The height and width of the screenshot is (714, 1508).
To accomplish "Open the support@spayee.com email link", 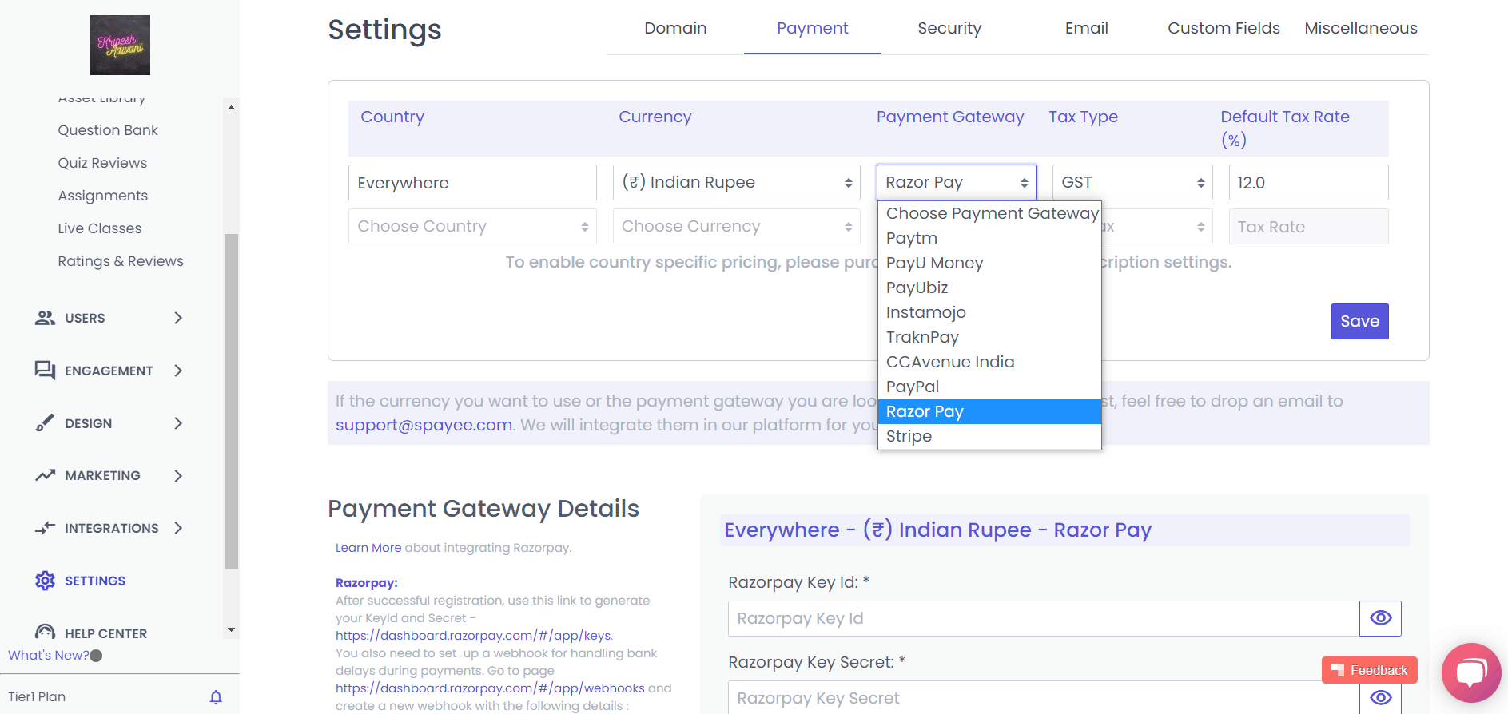I will pos(424,425).
